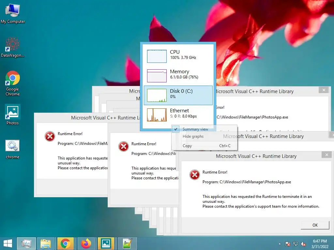Uncheck Summary view in the context menu
This screenshot has height=250, width=334.
coord(195,129)
